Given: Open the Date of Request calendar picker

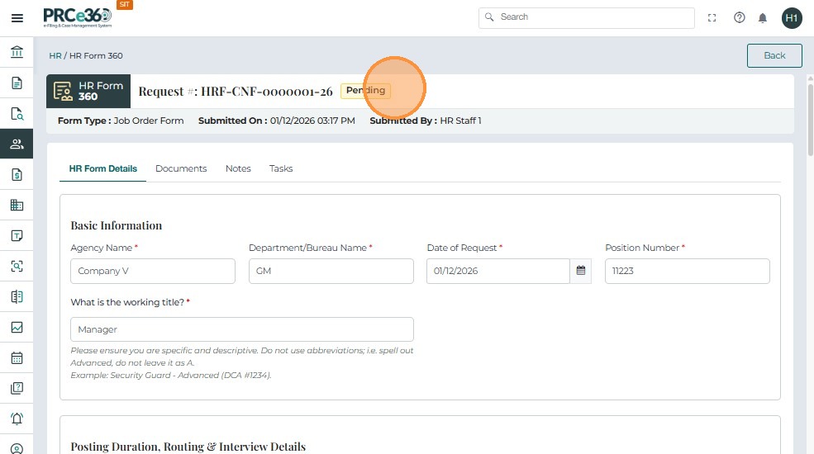Looking at the screenshot, I should (581, 271).
